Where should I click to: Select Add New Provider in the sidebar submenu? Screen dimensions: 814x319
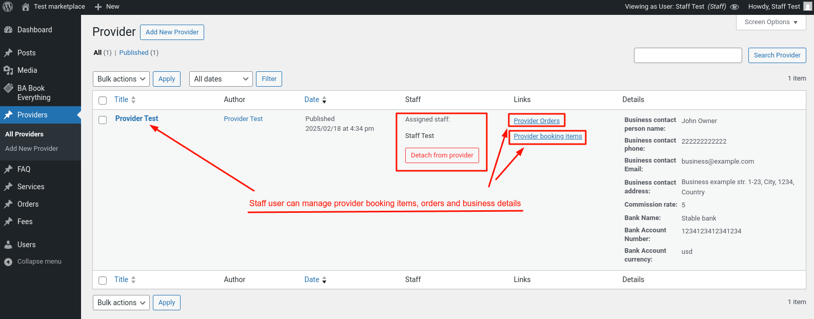click(32, 149)
